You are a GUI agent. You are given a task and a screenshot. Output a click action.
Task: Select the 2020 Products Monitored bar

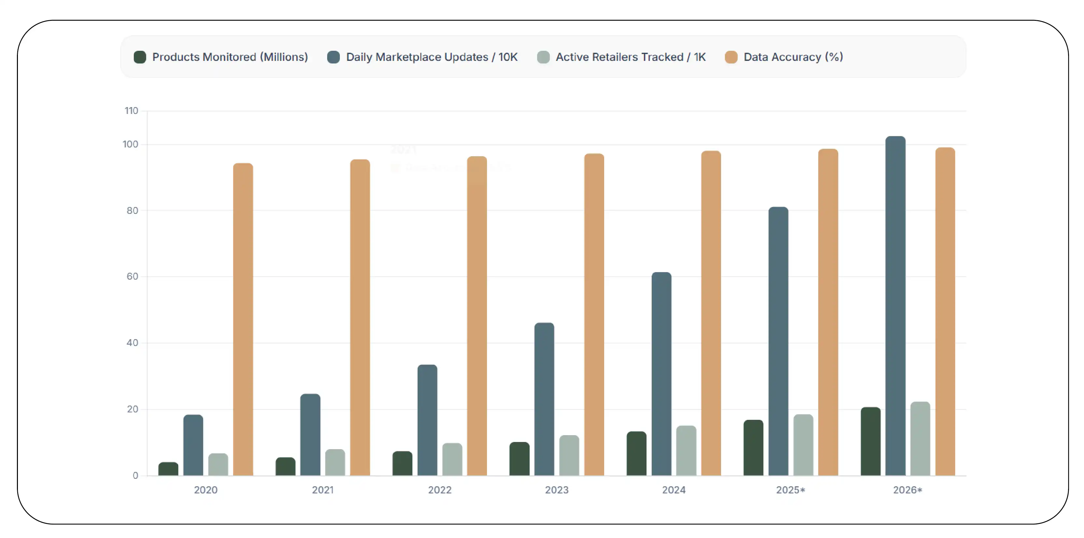[168, 469]
